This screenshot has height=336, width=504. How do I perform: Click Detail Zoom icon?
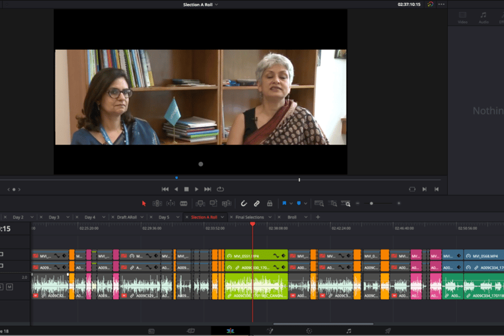coord(333,203)
